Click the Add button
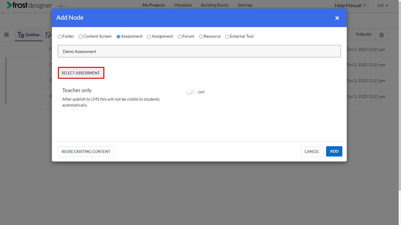This screenshot has width=401, height=225. 334,151
